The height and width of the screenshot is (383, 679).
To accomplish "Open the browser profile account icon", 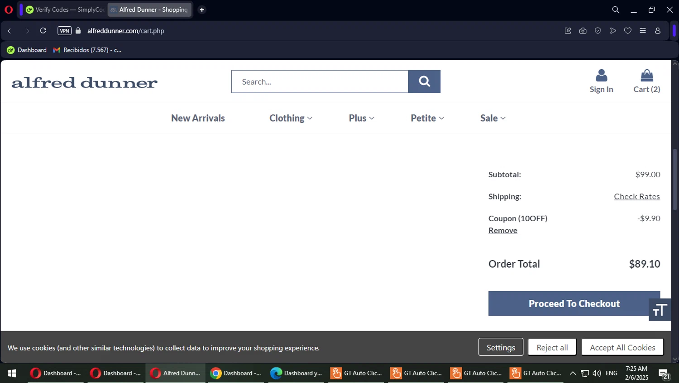I will click(658, 31).
